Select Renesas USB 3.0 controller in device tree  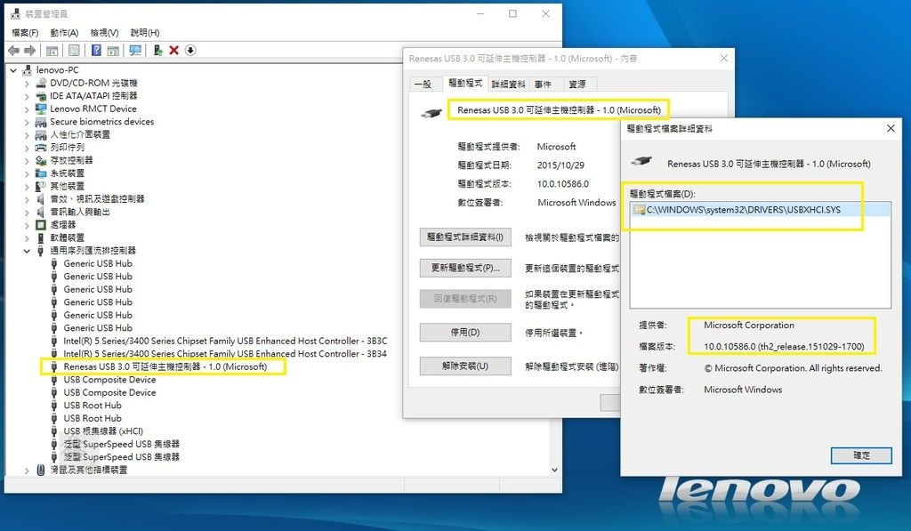click(x=165, y=367)
